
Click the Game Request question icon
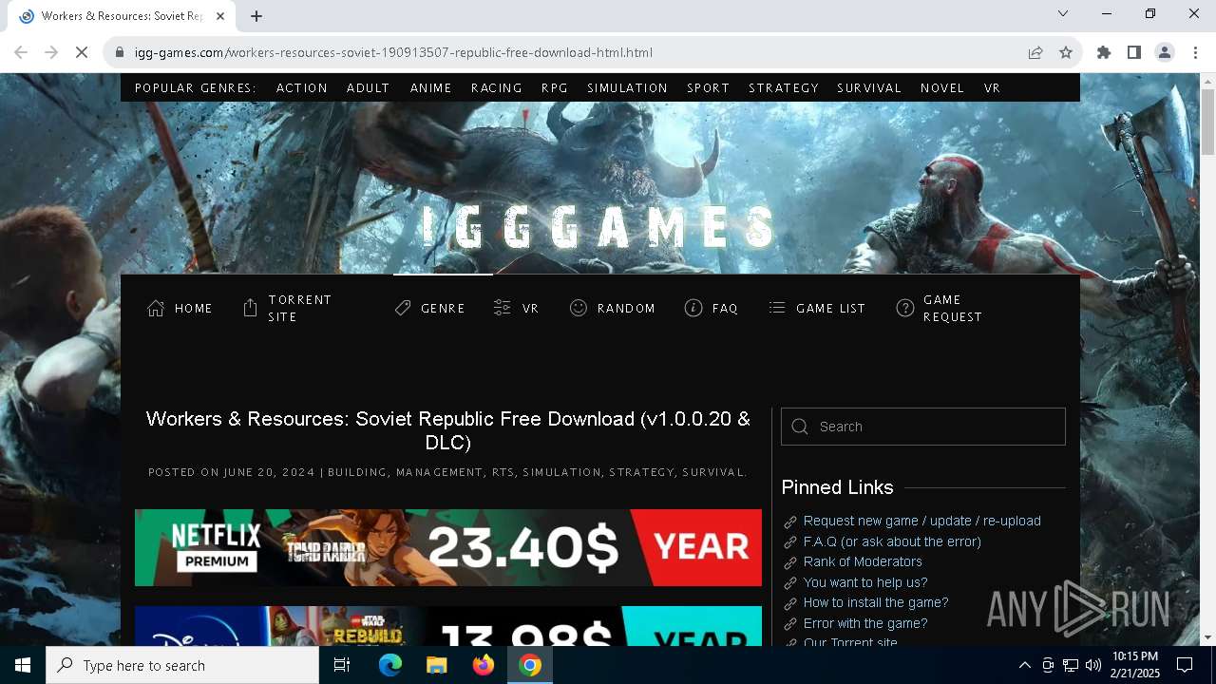pyautogui.click(x=905, y=308)
